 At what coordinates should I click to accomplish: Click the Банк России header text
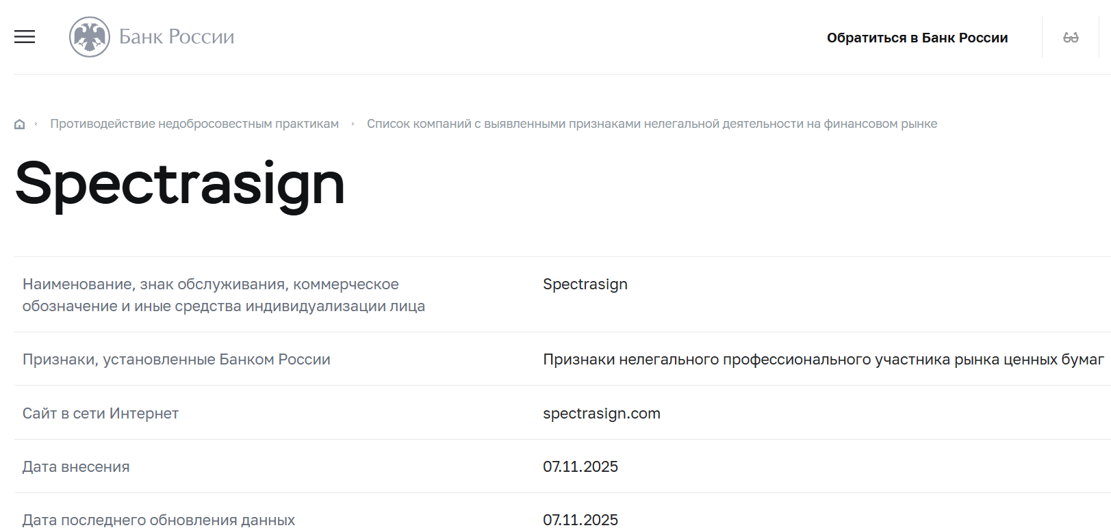point(176,36)
